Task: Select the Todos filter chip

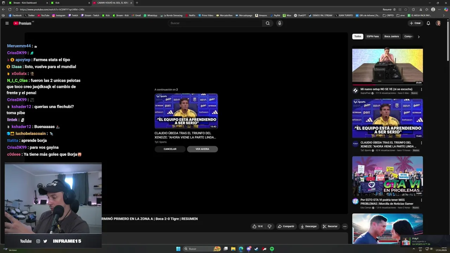Action: tap(358, 37)
